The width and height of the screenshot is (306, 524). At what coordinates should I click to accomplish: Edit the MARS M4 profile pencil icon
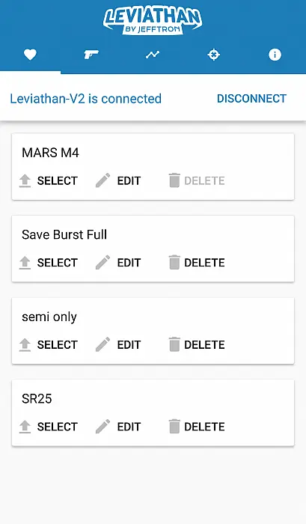pos(103,180)
